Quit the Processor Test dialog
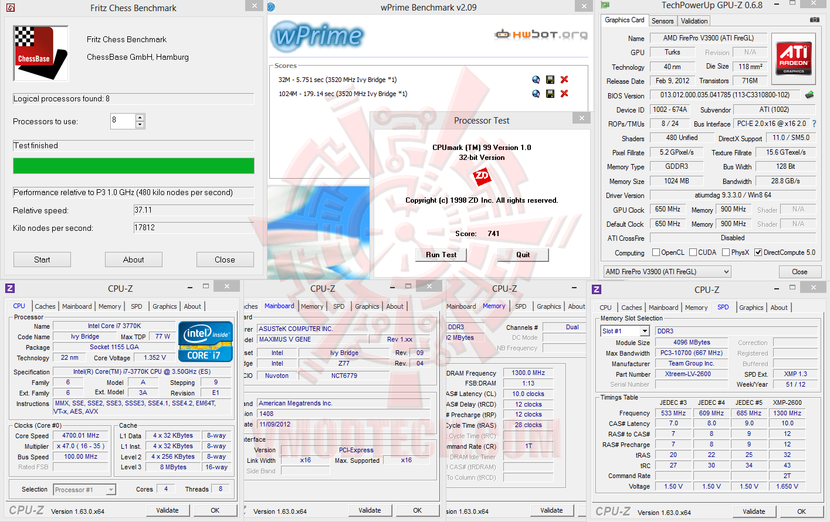 click(523, 255)
